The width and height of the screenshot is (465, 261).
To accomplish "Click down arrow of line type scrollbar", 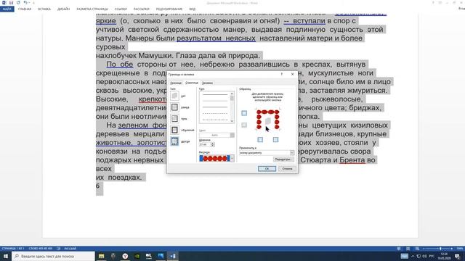I will click(x=232, y=121).
